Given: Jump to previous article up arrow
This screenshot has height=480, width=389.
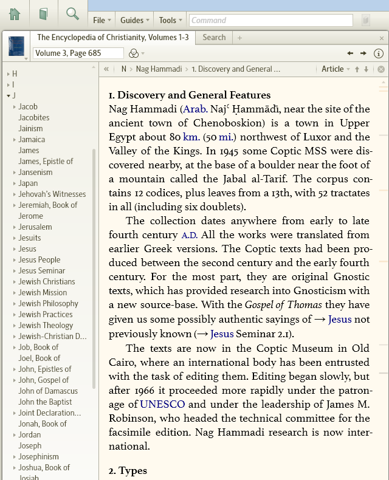Looking at the screenshot, I should point(357,69).
